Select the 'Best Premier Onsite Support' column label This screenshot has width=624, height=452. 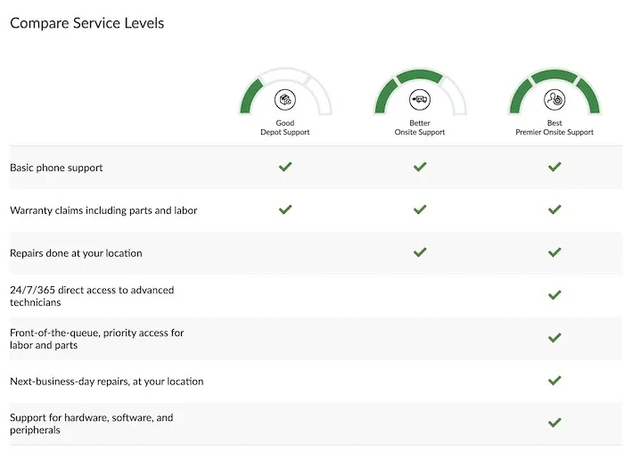pyautogui.click(x=554, y=127)
